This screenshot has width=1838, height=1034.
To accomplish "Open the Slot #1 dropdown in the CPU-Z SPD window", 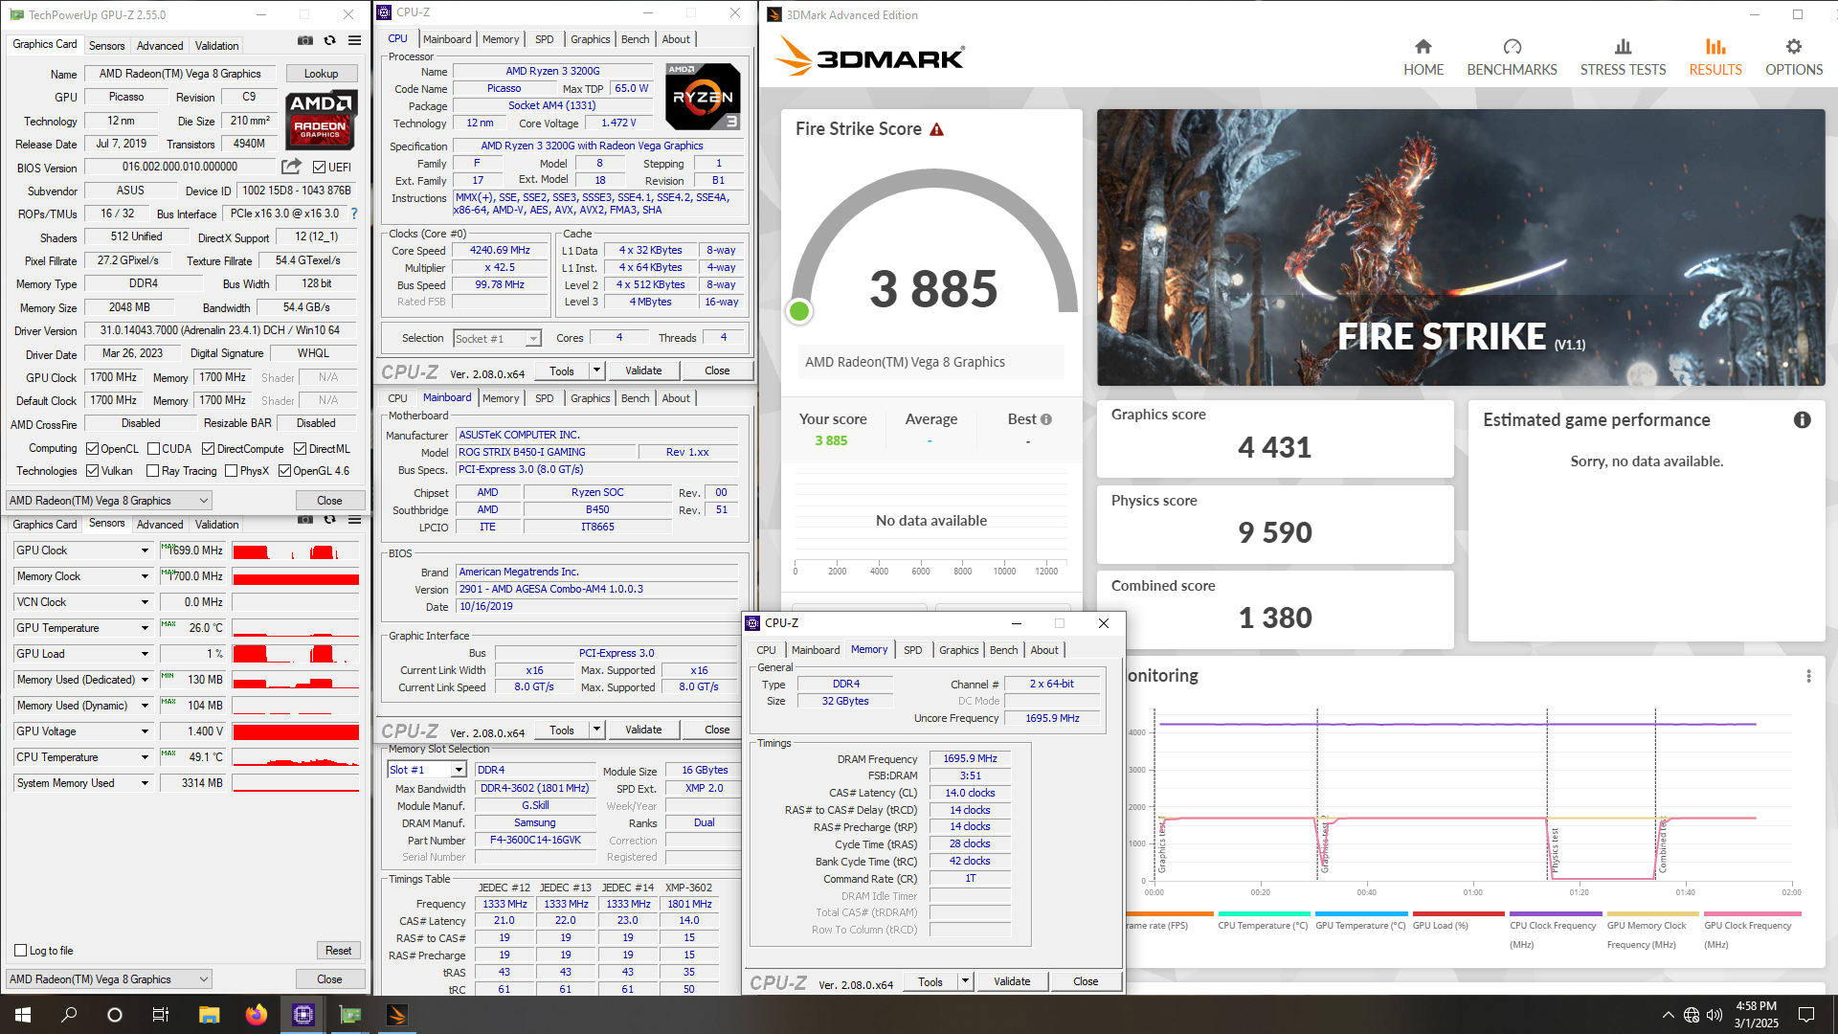I will (x=427, y=770).
